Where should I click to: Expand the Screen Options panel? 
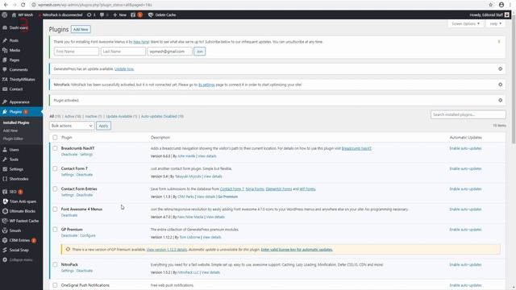[466, 23]
